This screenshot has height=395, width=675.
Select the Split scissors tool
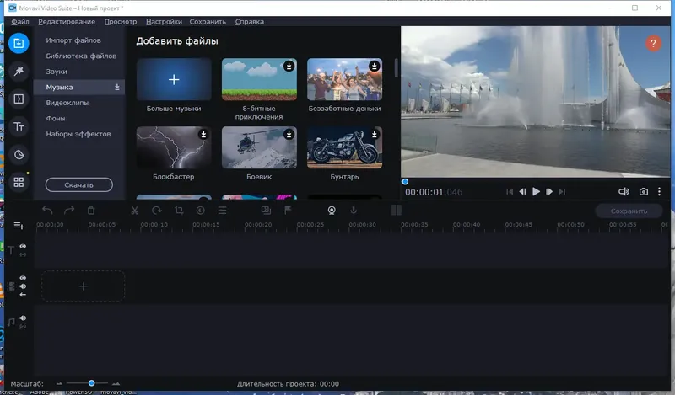pyautogui.click(x=135, y=211)
